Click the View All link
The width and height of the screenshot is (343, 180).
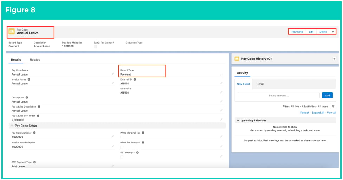click(x=331, y=112)
